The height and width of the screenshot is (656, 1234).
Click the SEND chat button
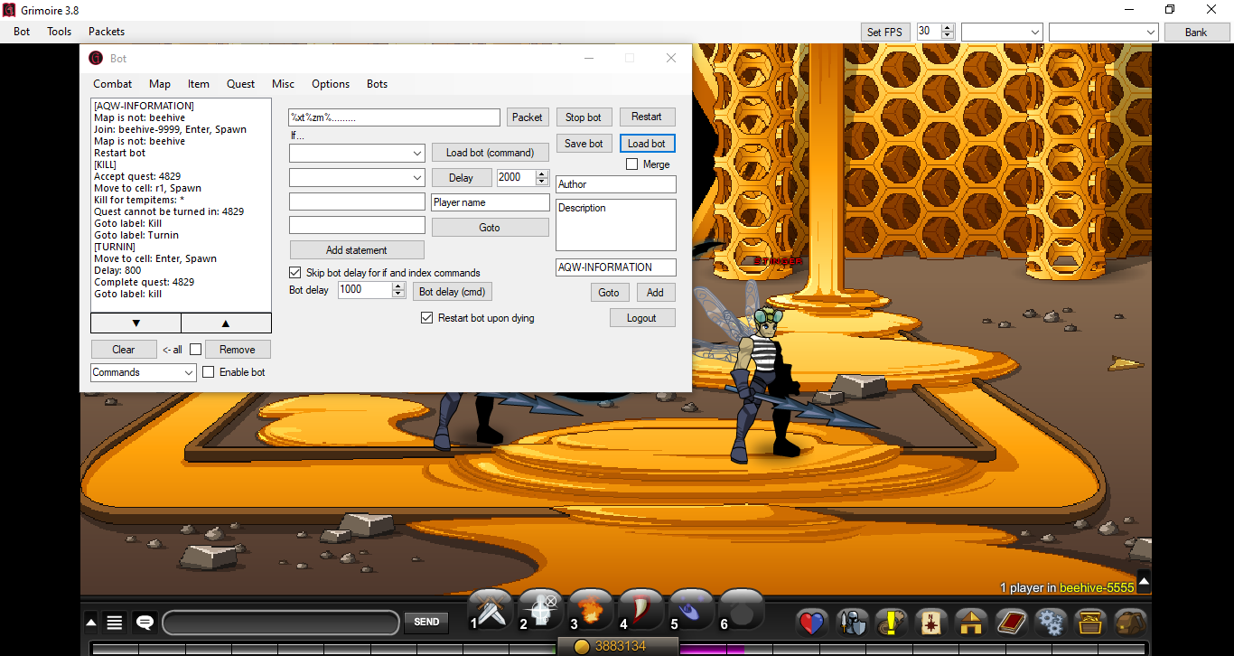click(x=426, y=622)
